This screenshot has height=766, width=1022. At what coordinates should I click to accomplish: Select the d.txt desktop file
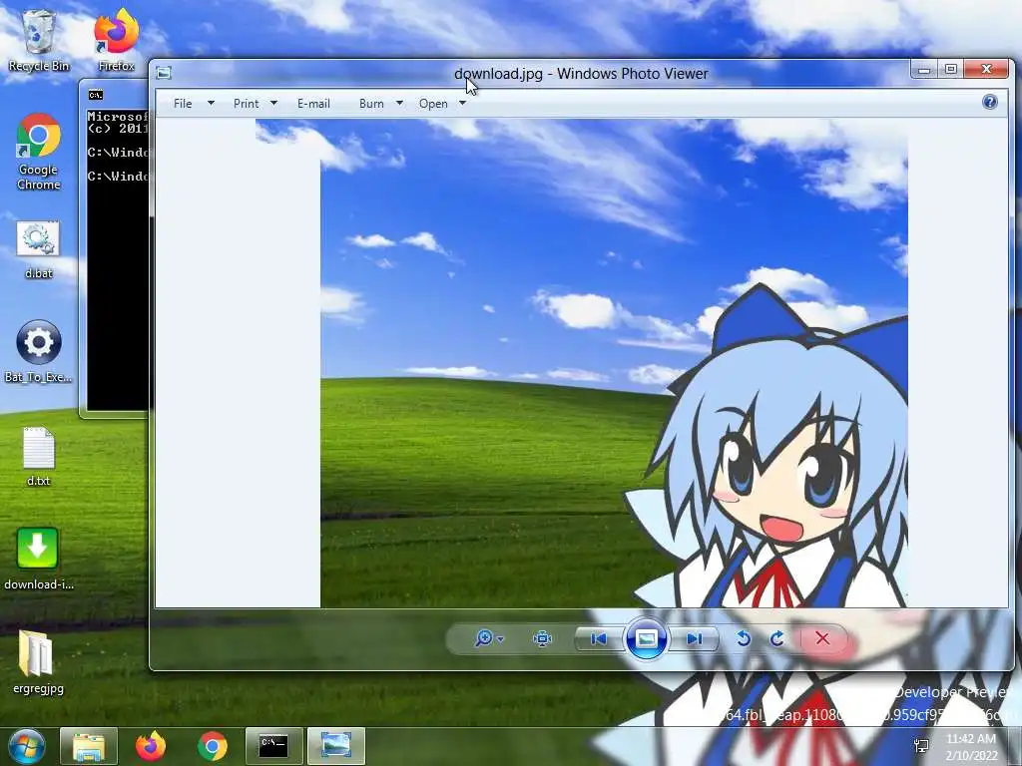[39, 456]
